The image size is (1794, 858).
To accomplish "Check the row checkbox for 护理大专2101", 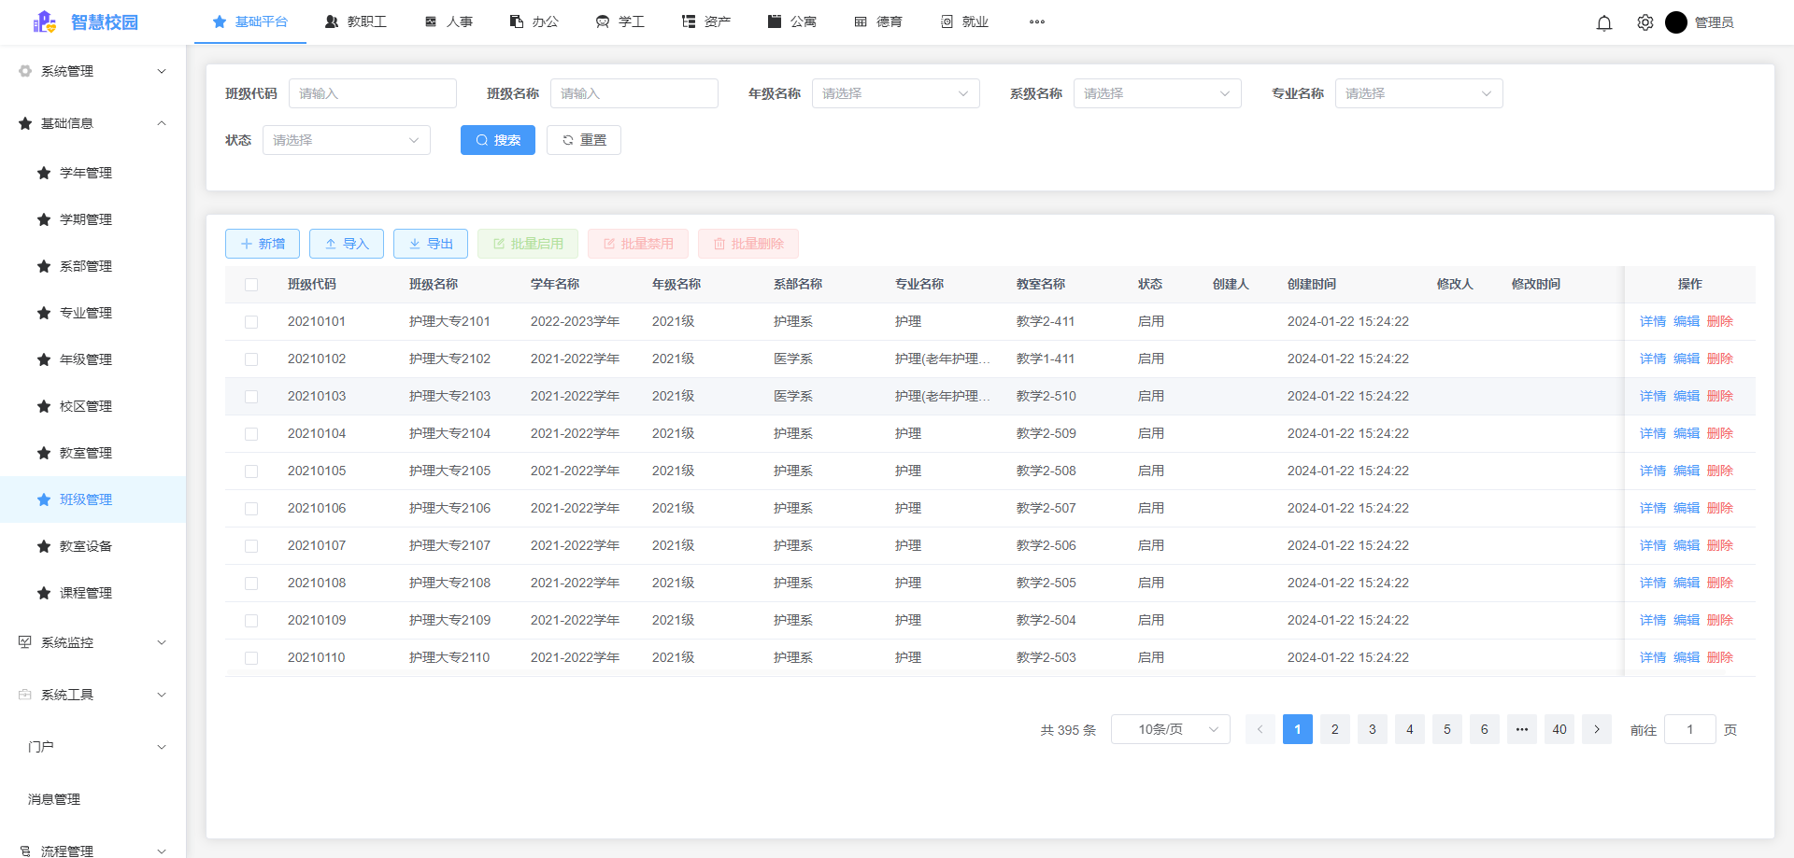I will pos(250,321).
